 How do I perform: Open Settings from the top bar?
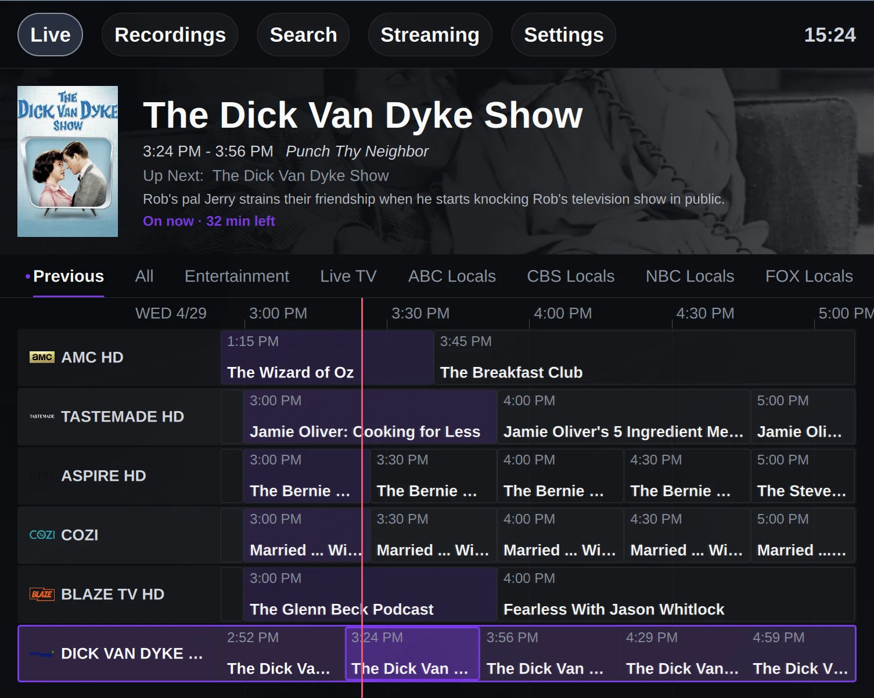[563, 35]
